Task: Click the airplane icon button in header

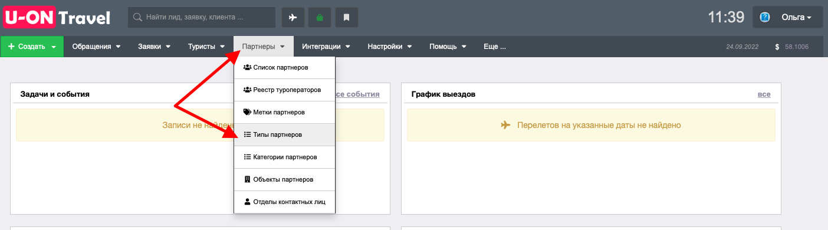Action: [x=293, y=18]
